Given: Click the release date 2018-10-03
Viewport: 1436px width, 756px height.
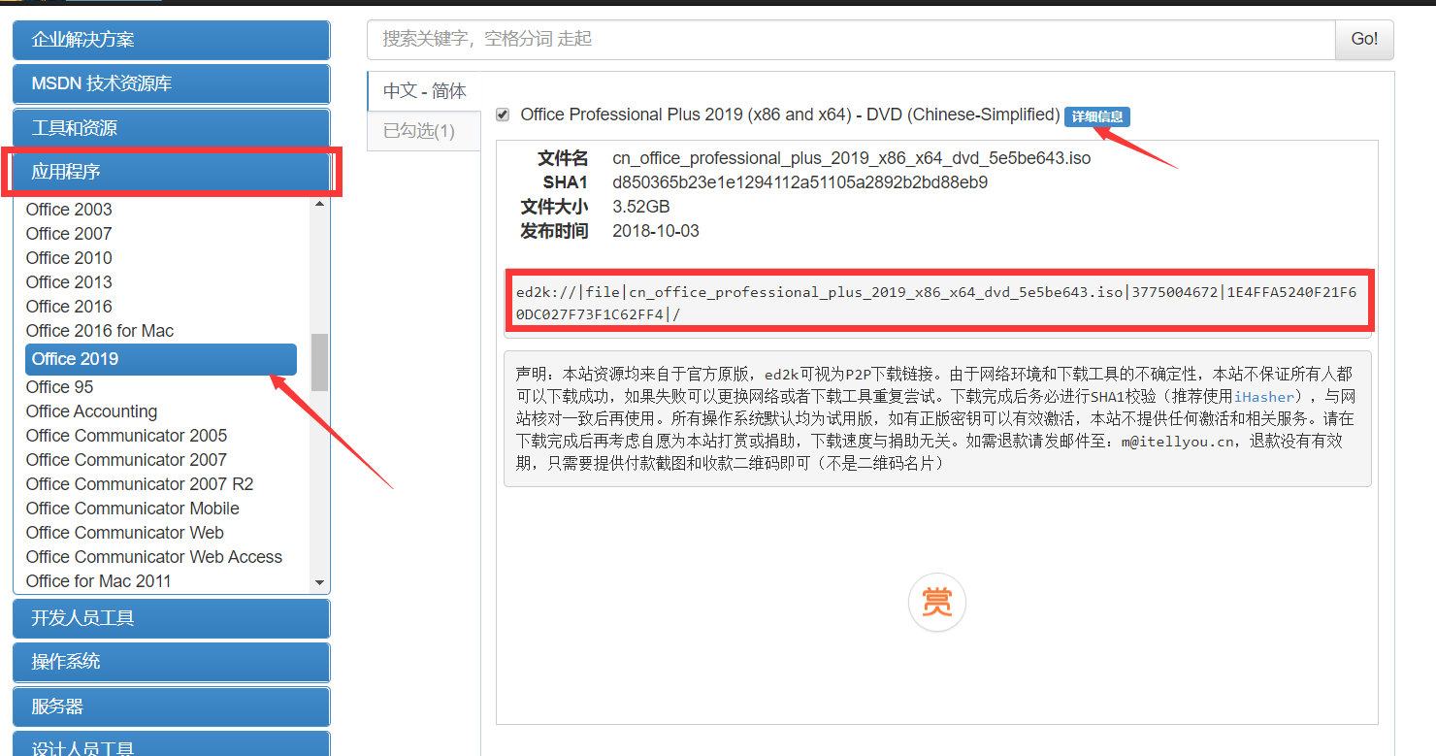Looking at the screenshot, I should (656, 231).
